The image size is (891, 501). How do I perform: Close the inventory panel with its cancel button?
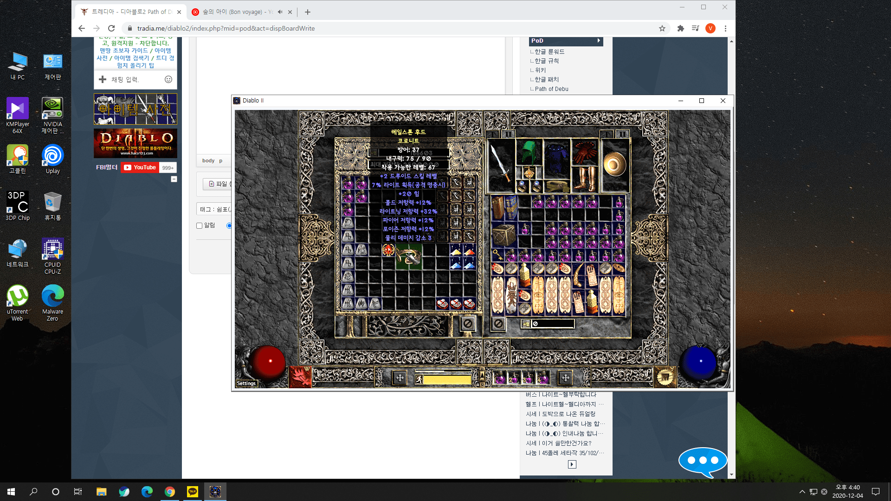(498, 324)
